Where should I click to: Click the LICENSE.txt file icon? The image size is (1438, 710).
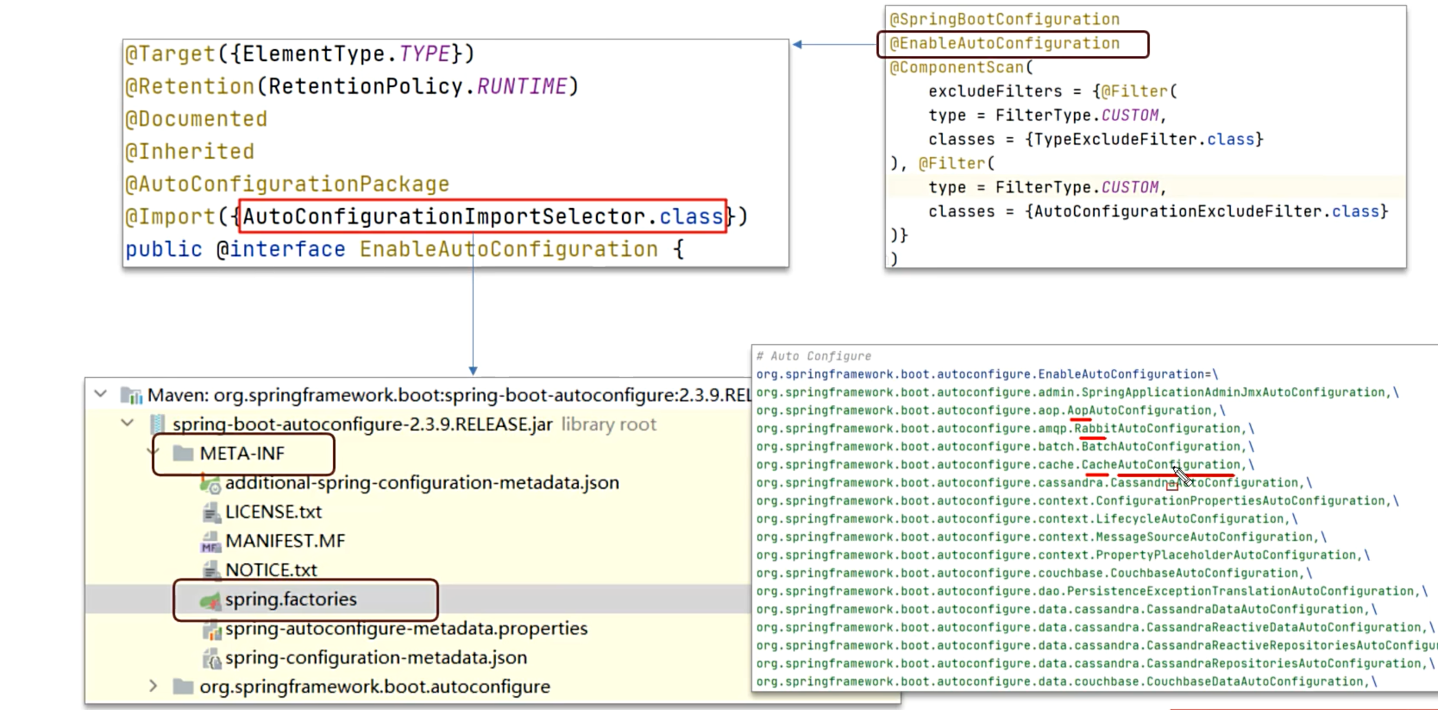pos(210,512)
